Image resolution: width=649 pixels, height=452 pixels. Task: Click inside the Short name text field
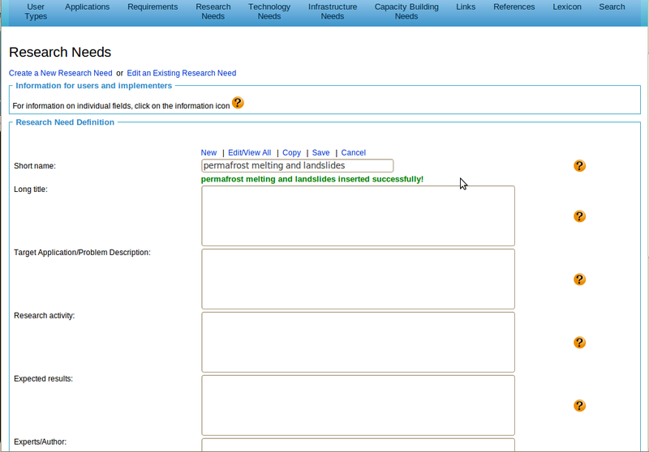[297, 165]
